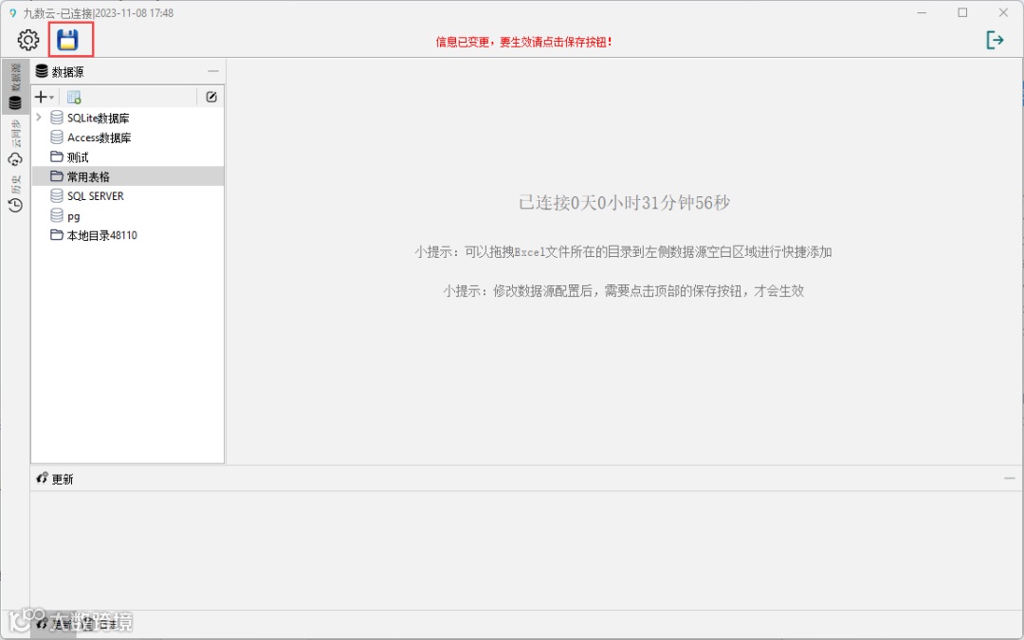Image resolution: width=1024 pixels, height=640 pixels.
Task: Click the logout icon at top right
Action: (x=995, y=39)
